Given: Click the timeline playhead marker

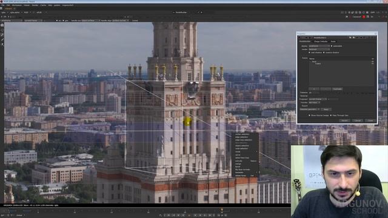Looking at the screenshot, I should (222, 210).
